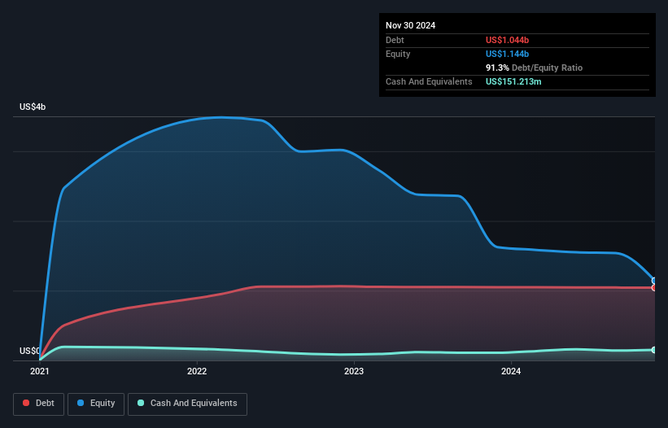Click the Equity row label in tooltip
The width and height of the screenshot is (668, 428).
pos(398,54)
